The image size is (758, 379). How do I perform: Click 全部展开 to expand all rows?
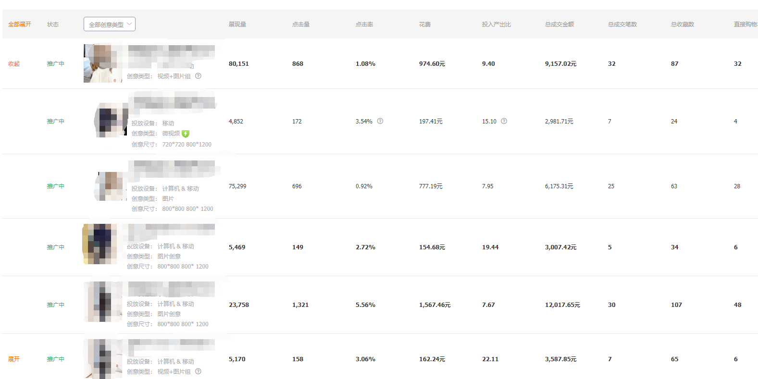click(20, 24)
